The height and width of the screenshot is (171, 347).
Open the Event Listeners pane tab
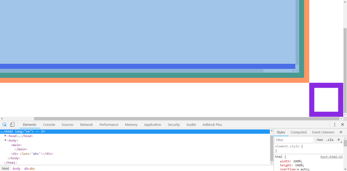click(x=323, y=132)
